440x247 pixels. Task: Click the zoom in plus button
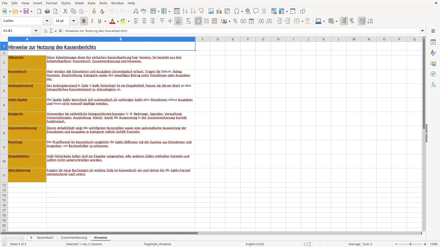[x=425, y=244]
